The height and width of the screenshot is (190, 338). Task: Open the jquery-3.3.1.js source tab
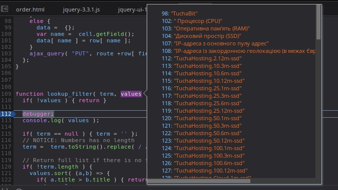(x=81, y=9)
